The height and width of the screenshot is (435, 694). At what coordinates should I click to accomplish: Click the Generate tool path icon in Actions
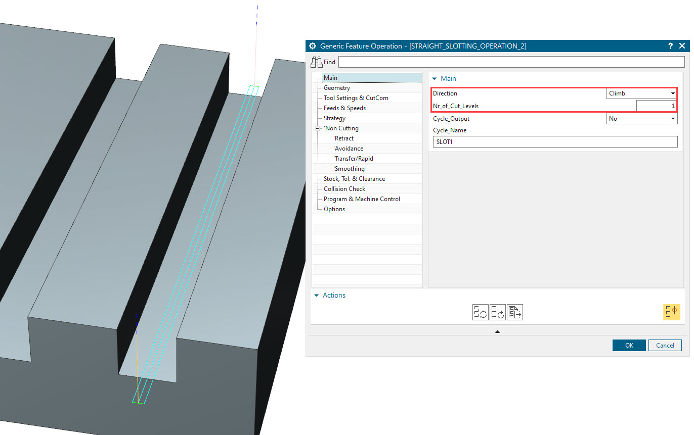480,312
